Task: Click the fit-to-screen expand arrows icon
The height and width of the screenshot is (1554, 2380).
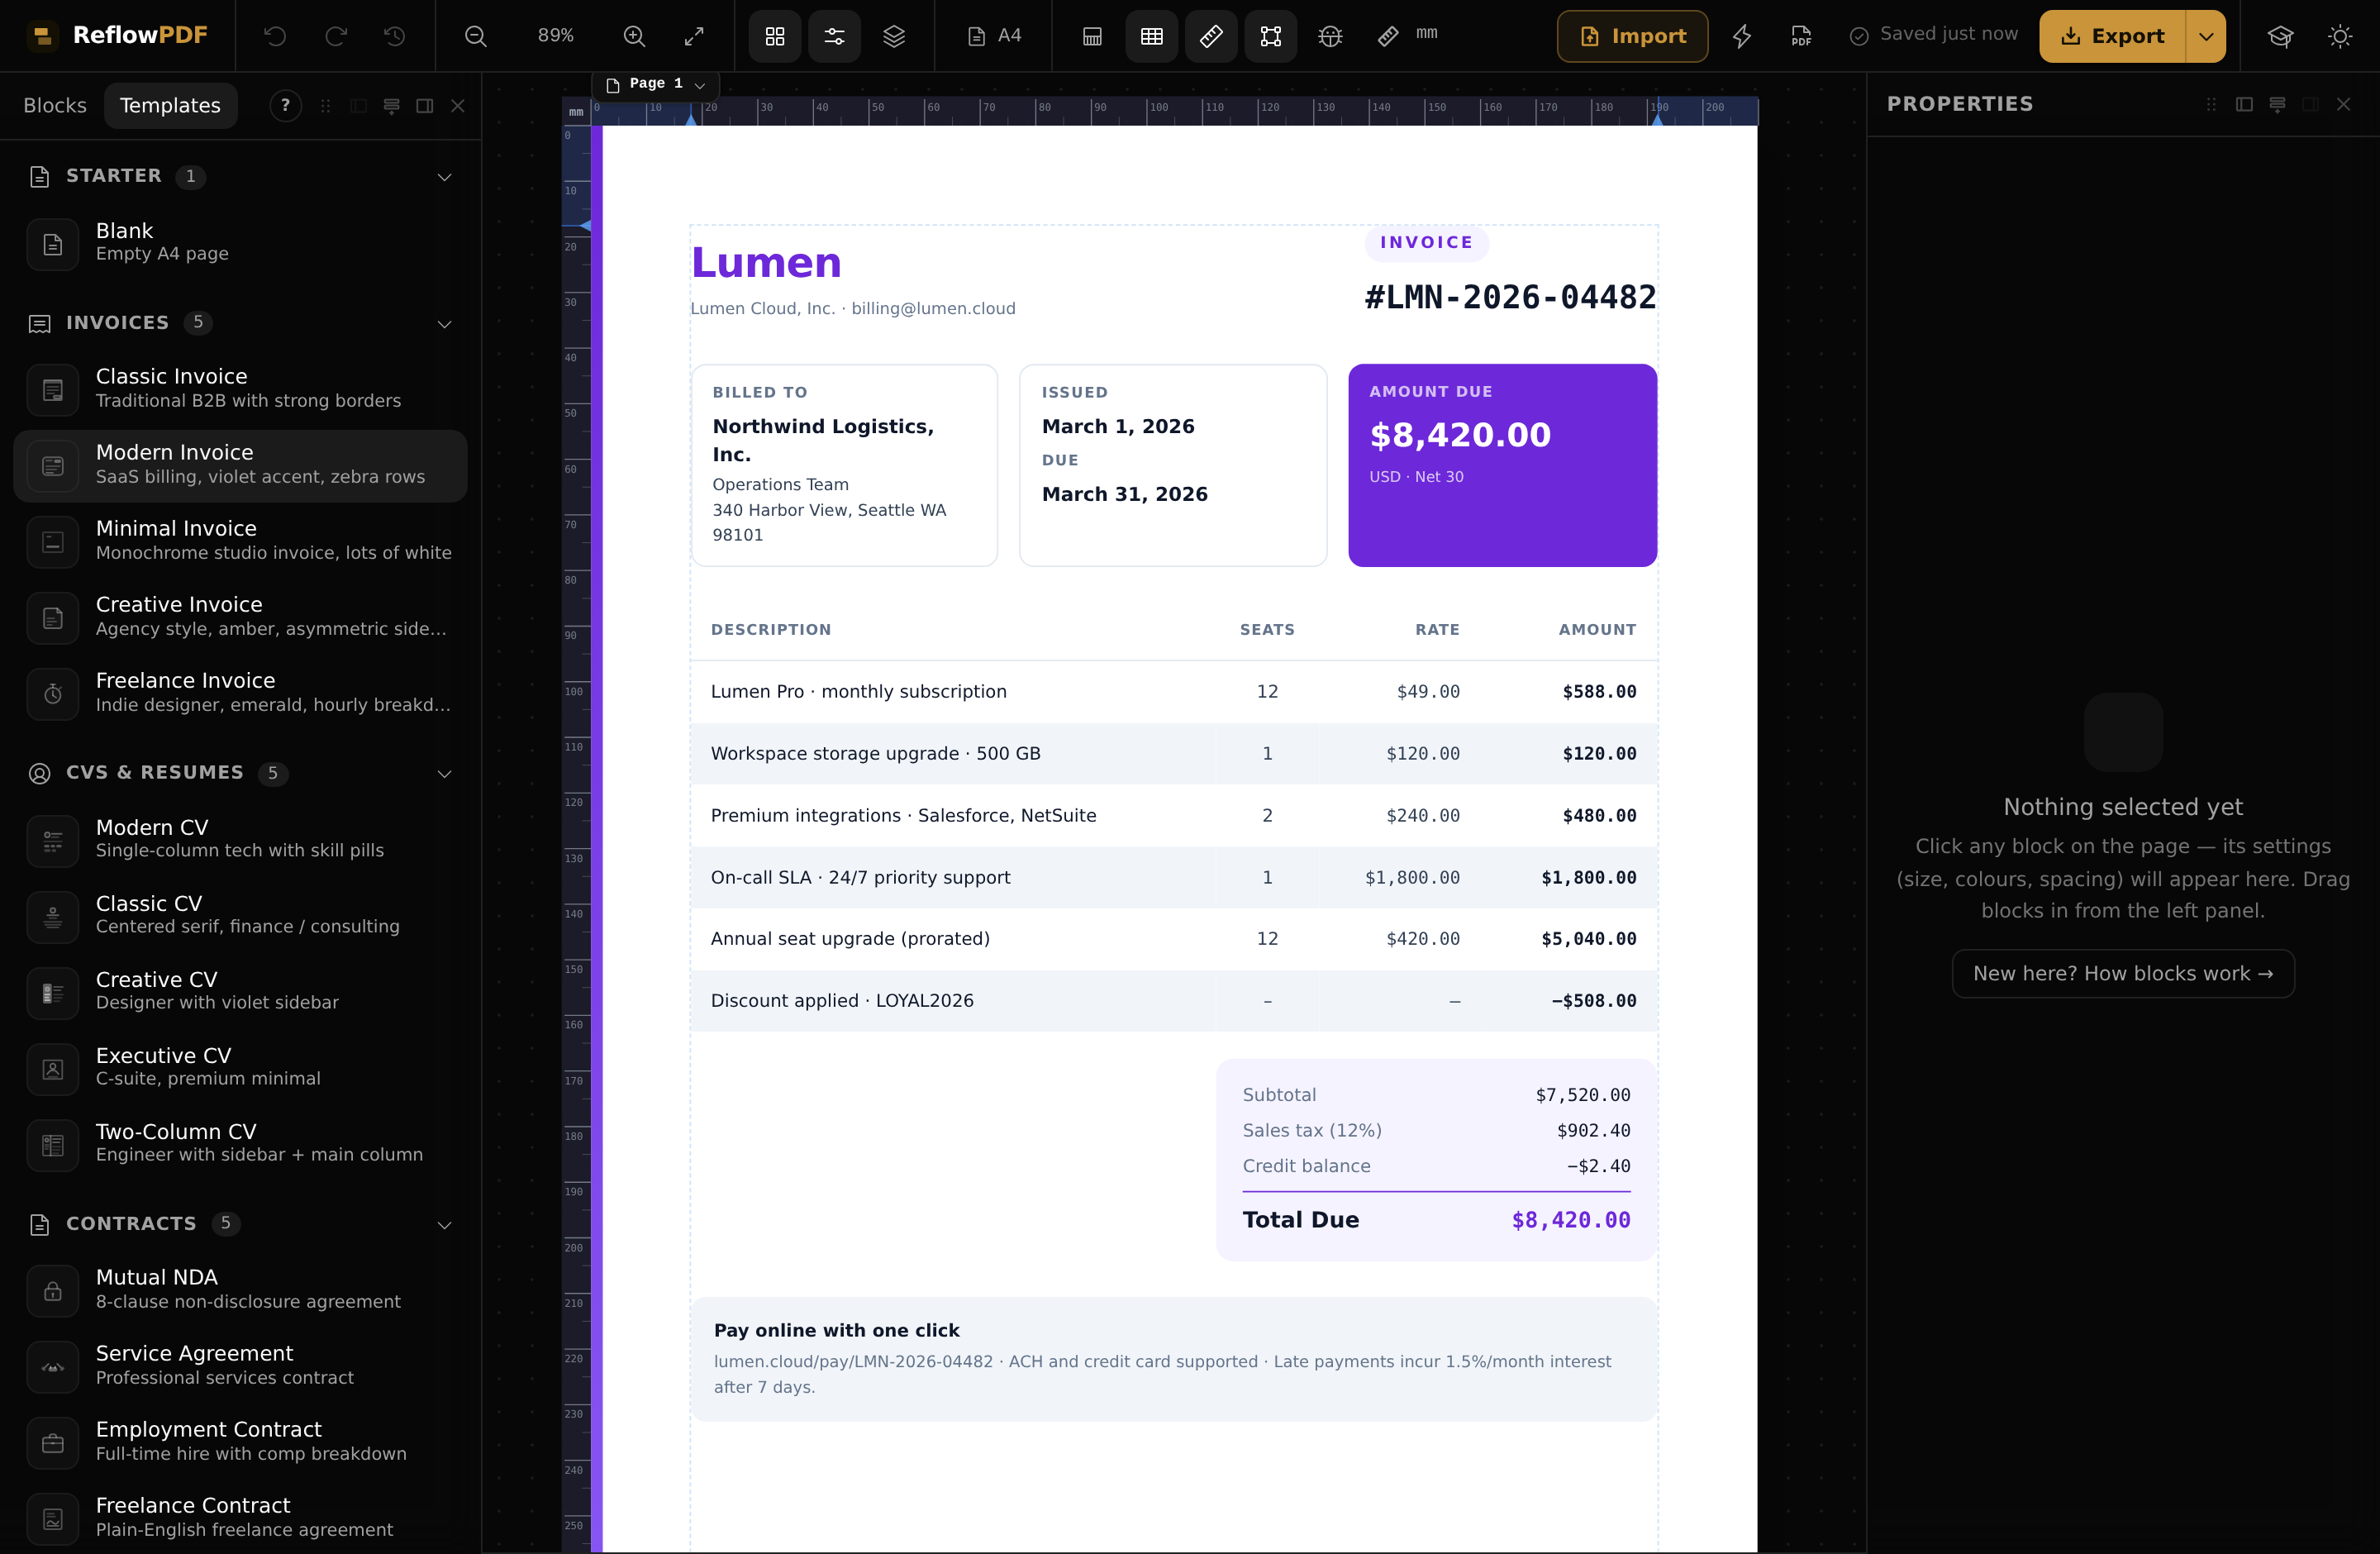Action: [x=694, y=36]
